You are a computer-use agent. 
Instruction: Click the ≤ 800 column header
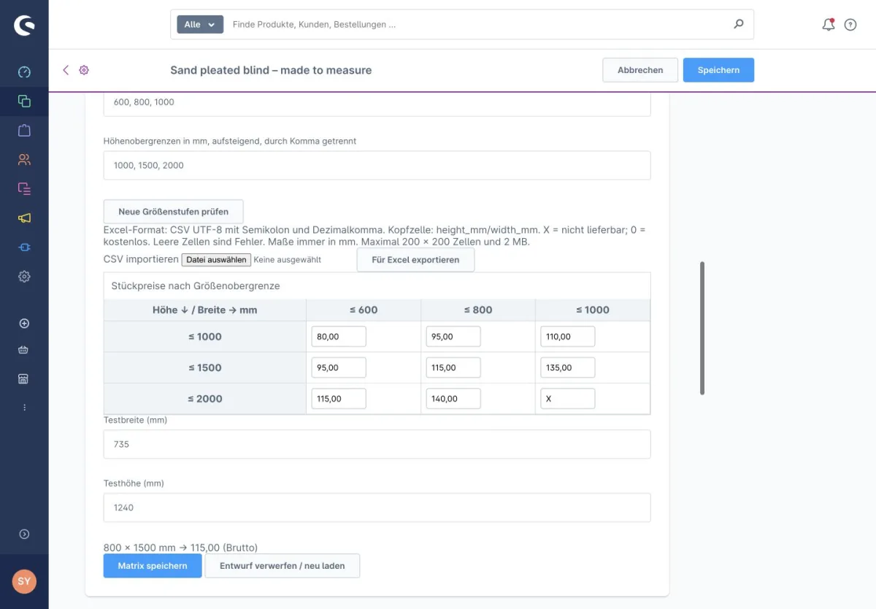(478, 310)
